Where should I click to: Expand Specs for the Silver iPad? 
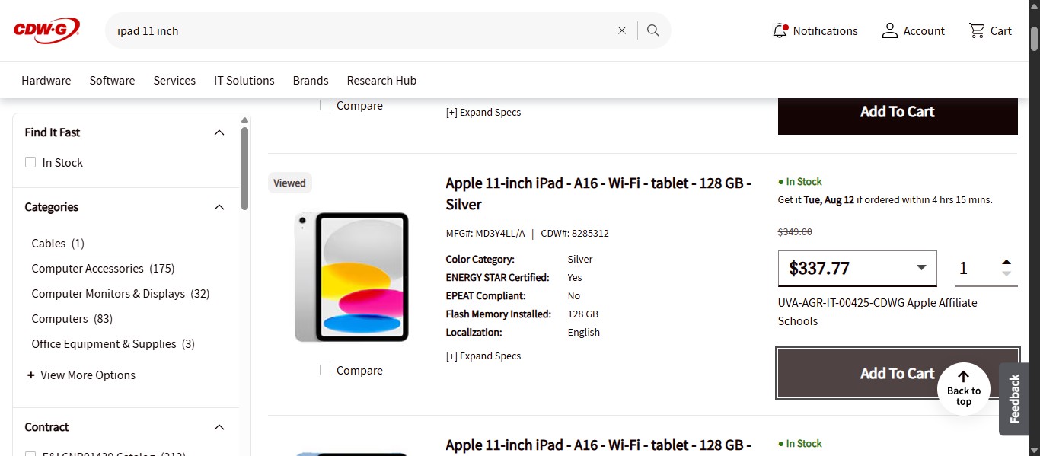(483, 356)
